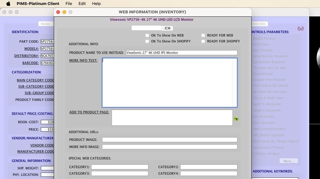Image resolution: width=320 pixels, height=179 pixels.
Task: Click Serial Number Required in main window
Action: tap(271, 56)
